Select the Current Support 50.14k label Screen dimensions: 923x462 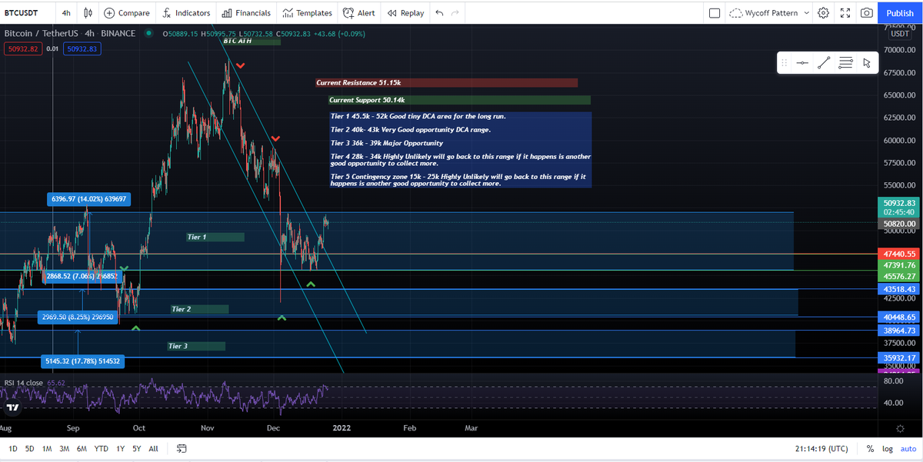coord(459,100)
